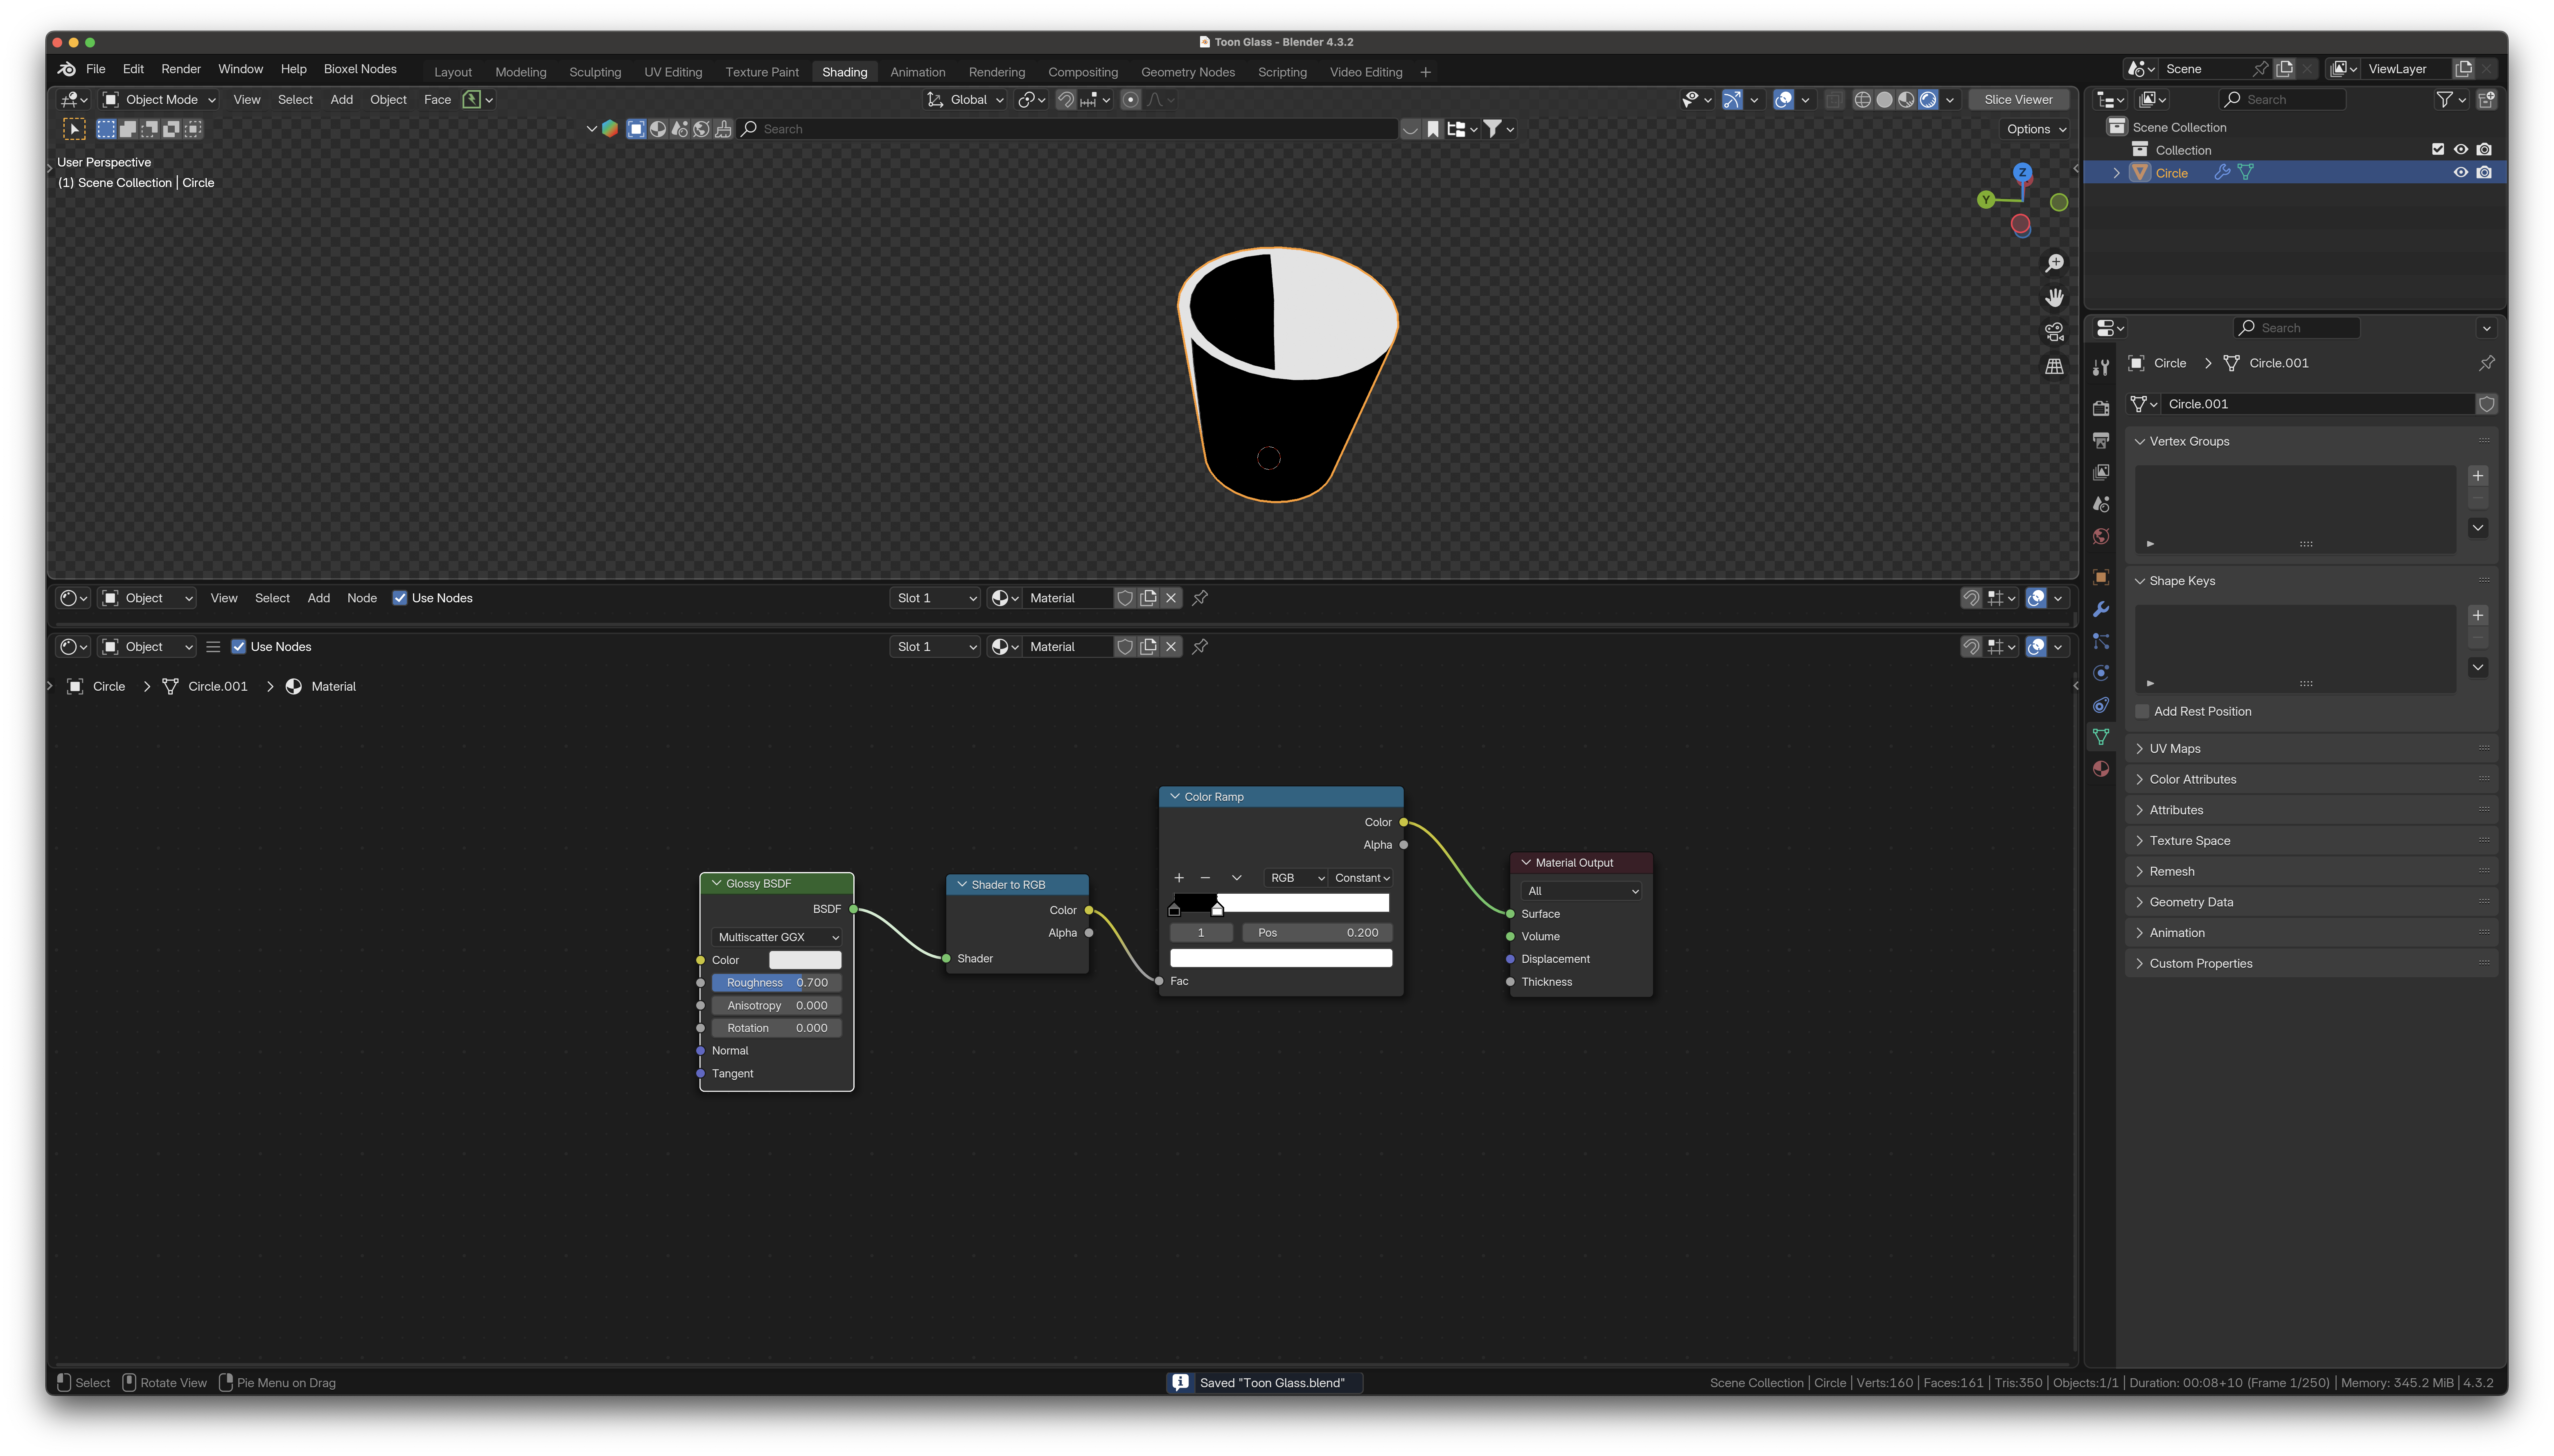This screenshot has width=2554, height=1456.
Task: Open the Physics properties tab
Action: pos(2101,673)
